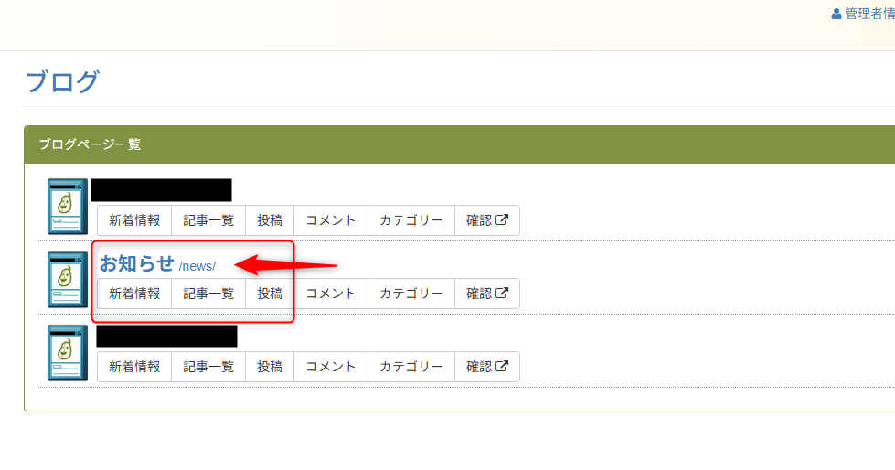The height and width of the screenshot is (470, 895).
Task: Open 新着情報 for the first blog
Action: pos(134,220)
